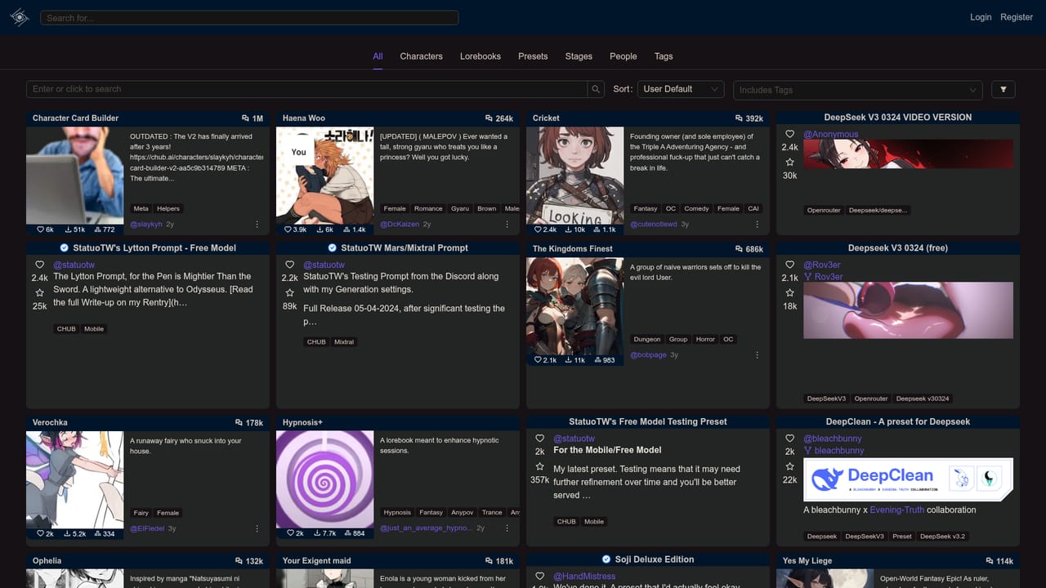Viewport: 1046px width, 588px height.
Task: Click the Chub eye logo icon
Action: tap(20, 17)
